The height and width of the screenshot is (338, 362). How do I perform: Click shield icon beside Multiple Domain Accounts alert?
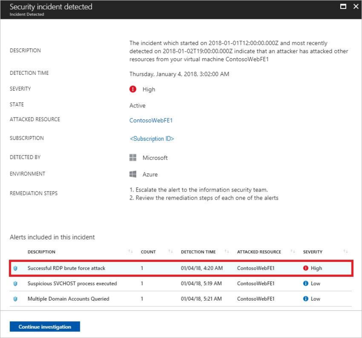click(15, 299)
